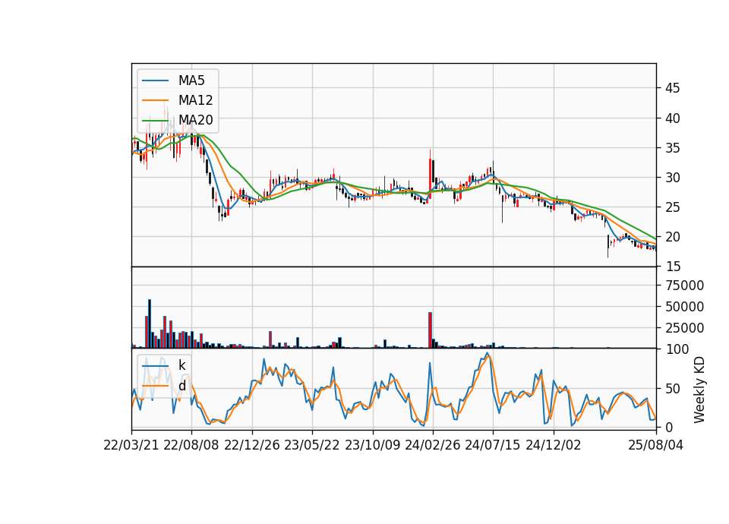Viewport: 729px width, 524px height.
Task: Click the MA5 legend label
Action: (191, 80)
